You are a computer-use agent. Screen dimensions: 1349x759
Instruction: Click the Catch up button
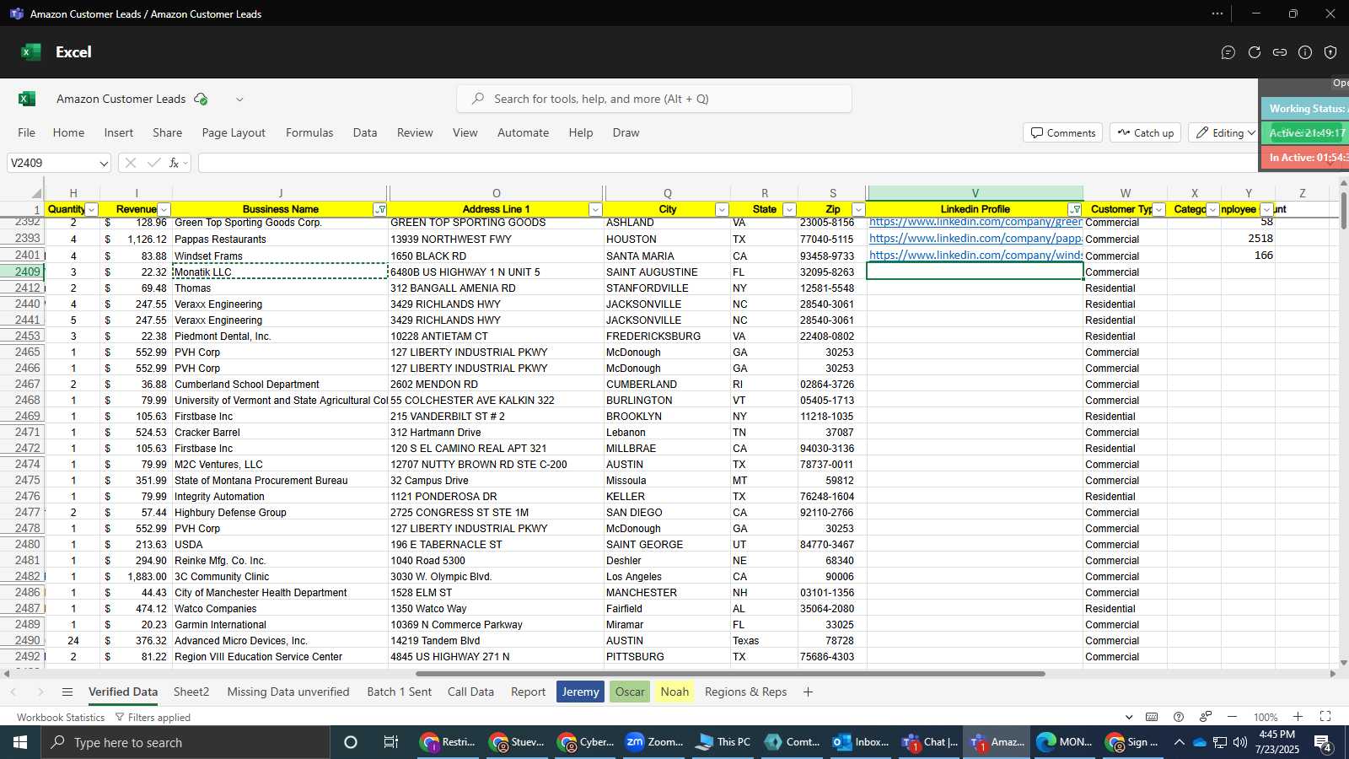[1145, 132]
